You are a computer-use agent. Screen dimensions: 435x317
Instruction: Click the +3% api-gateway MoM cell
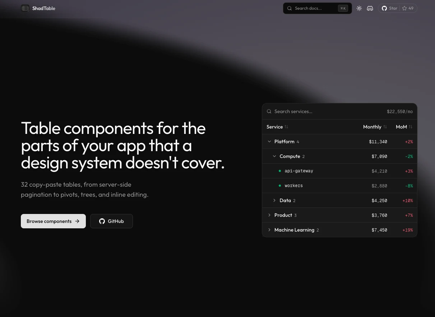pos(409,171)
